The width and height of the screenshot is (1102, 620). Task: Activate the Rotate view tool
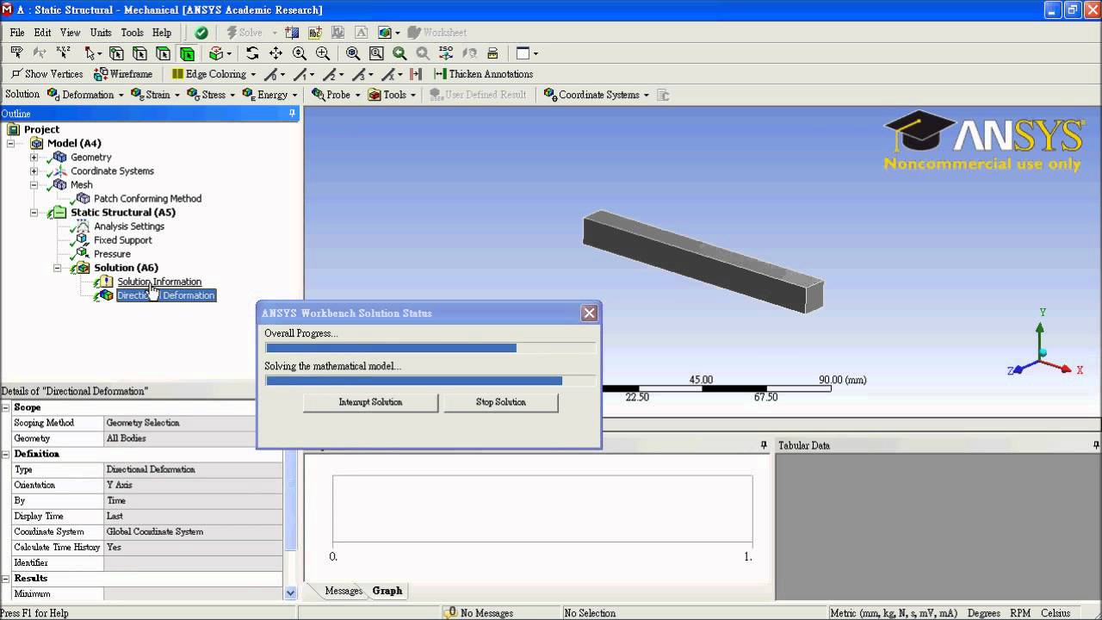(252, 53)
